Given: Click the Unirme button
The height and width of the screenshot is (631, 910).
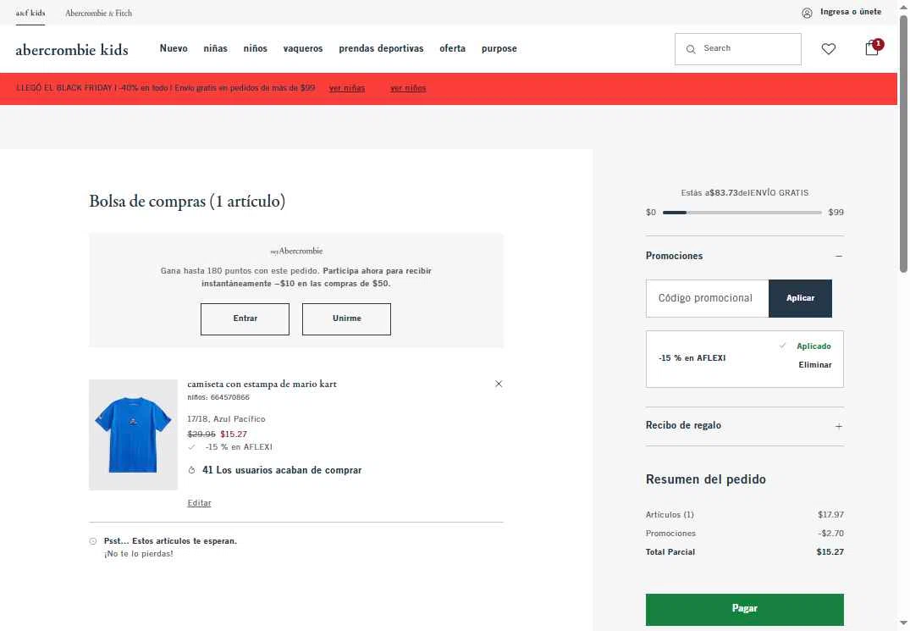Looking at the screenshot, I should (346, 318).
